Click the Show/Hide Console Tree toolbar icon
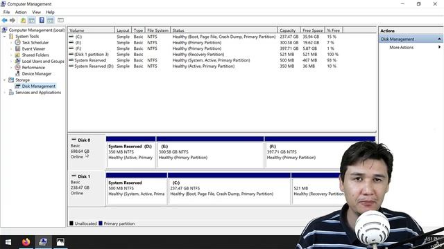Image resolution: width=444 pixels, height=249 pixels. pyautogui.click(x=32, y=20)
